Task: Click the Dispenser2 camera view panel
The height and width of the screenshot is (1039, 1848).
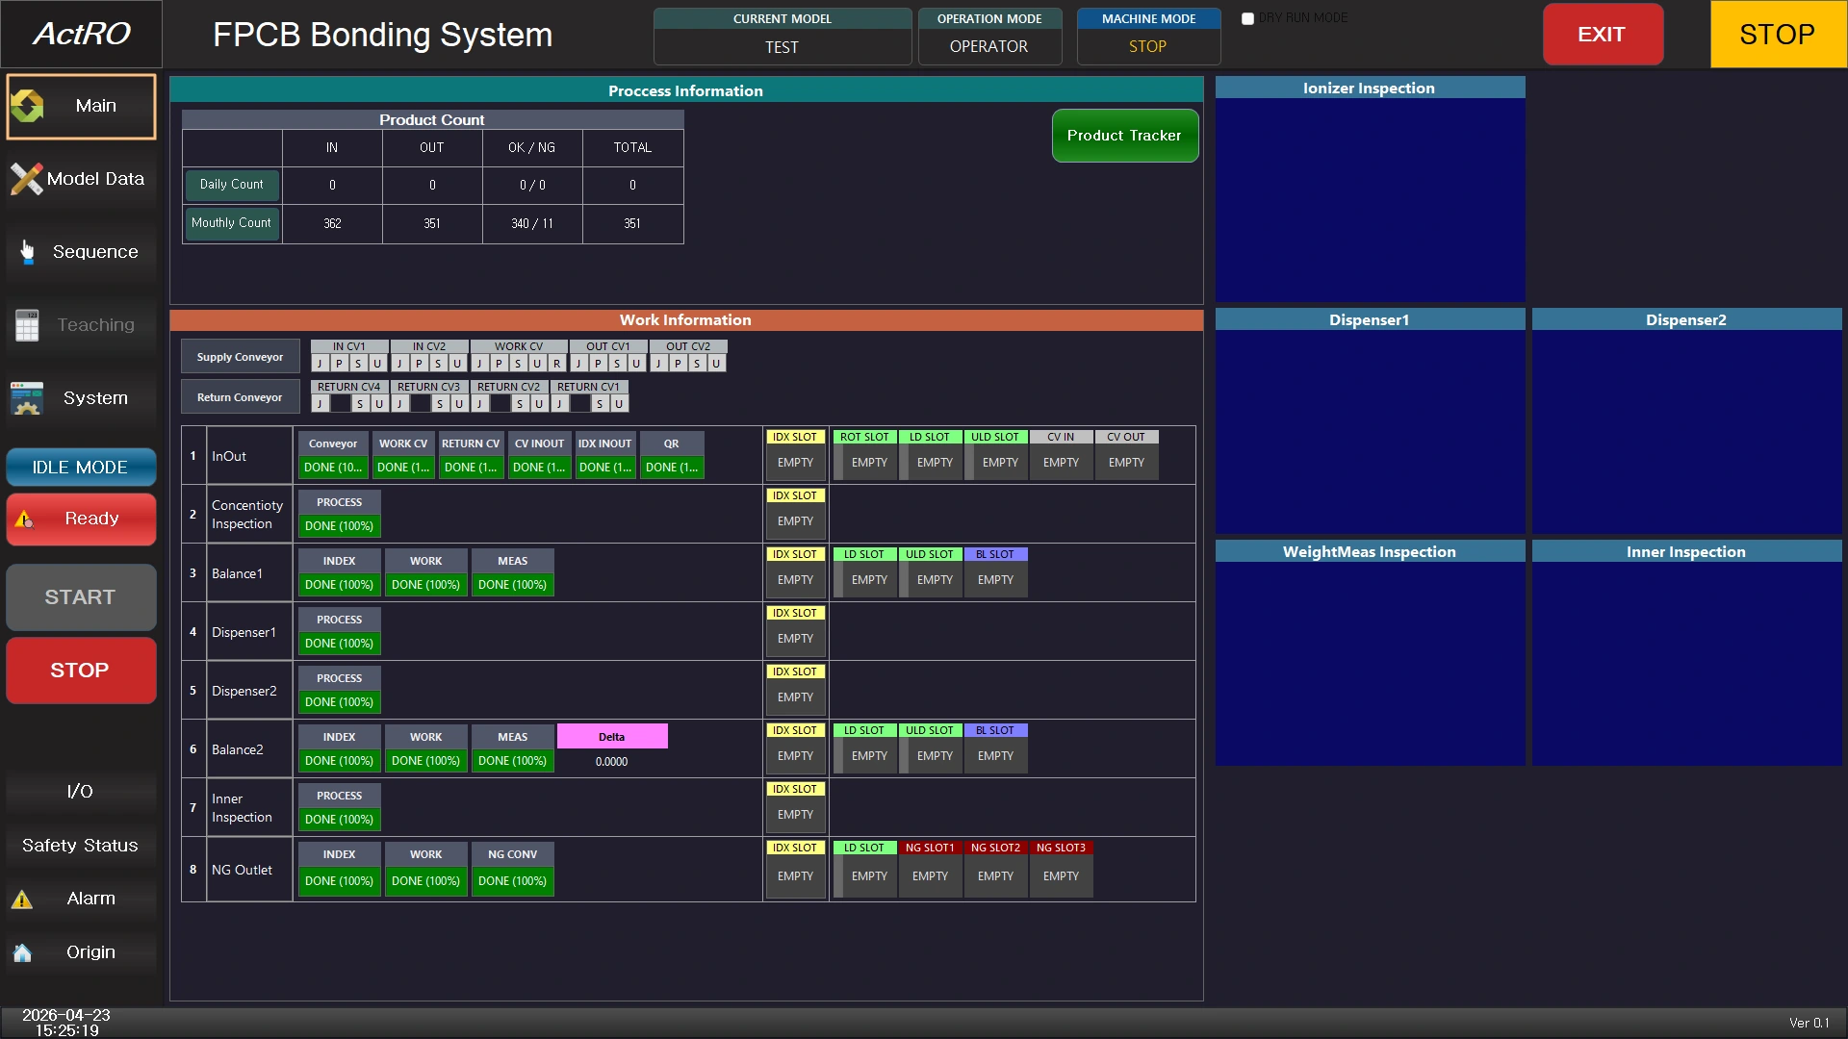Action: coord(1687,432)
